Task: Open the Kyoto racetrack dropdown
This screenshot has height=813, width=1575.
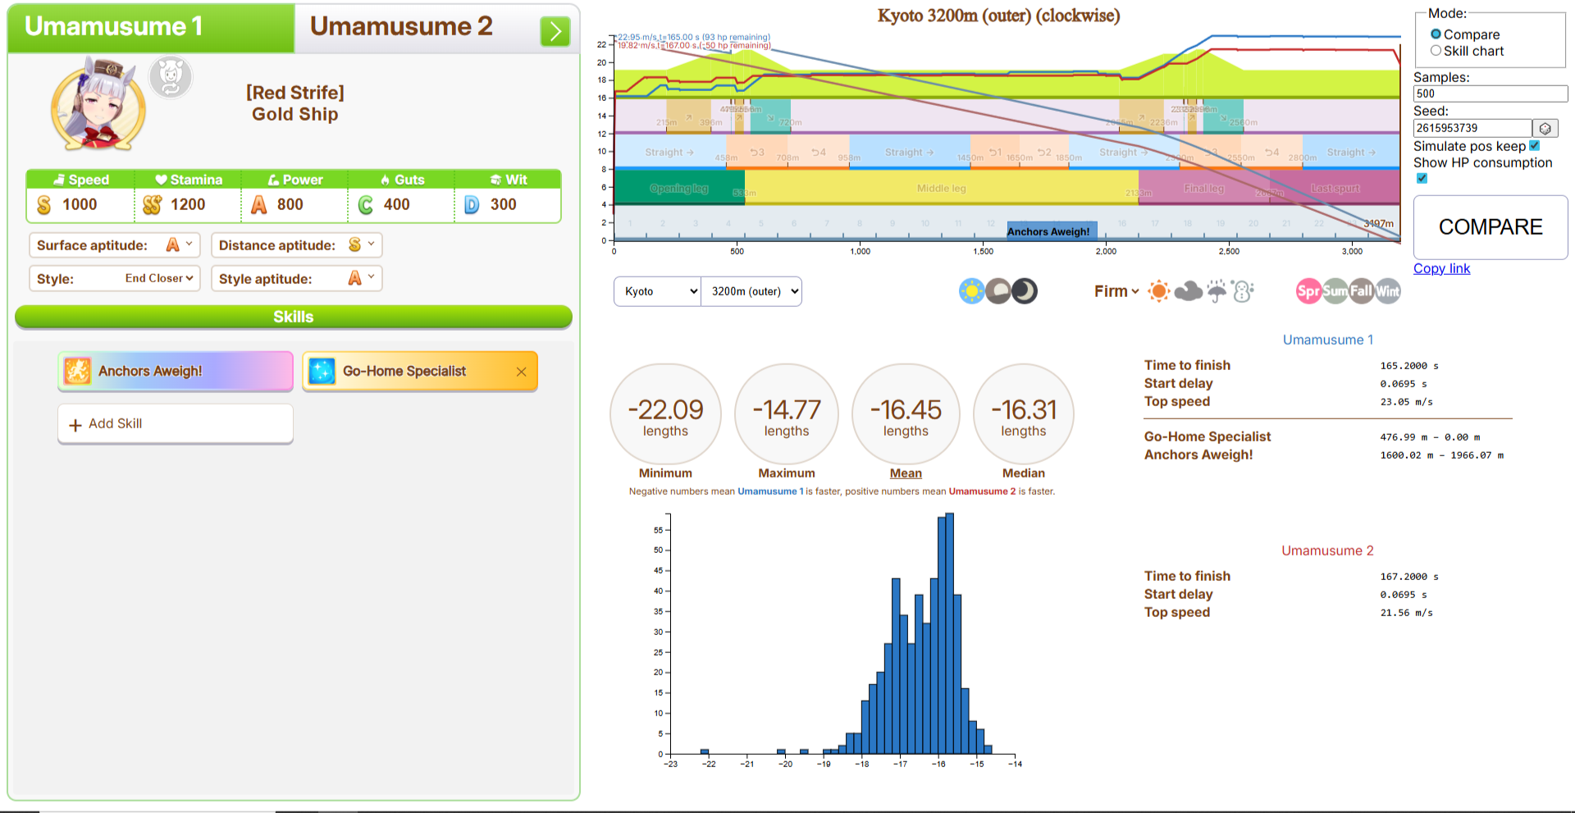Action: [658, 291]
